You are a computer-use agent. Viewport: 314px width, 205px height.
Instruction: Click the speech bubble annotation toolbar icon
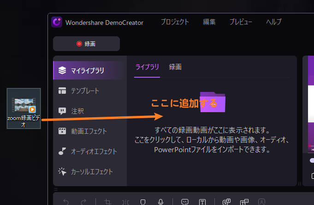pos(184,202)
